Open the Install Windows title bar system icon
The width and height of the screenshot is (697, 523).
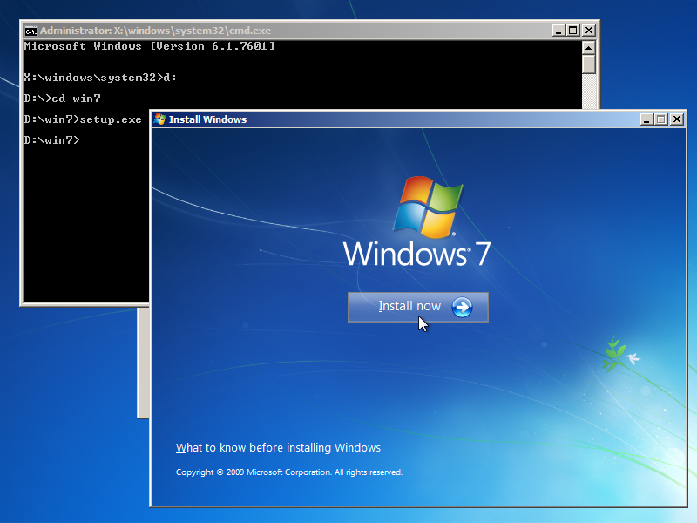point(159,119)
